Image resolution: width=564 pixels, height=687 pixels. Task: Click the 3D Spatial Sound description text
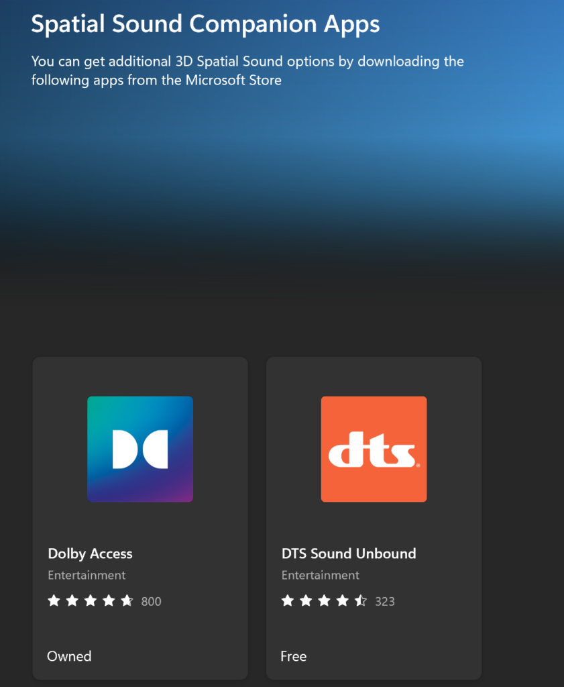click(247, 70)
